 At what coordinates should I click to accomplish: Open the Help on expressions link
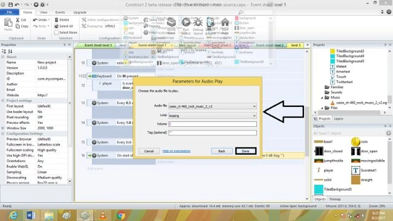177,151
